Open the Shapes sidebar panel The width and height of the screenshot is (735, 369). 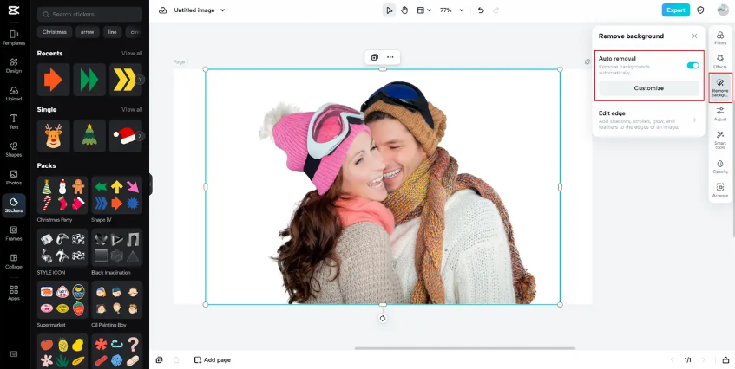point(14,150)
